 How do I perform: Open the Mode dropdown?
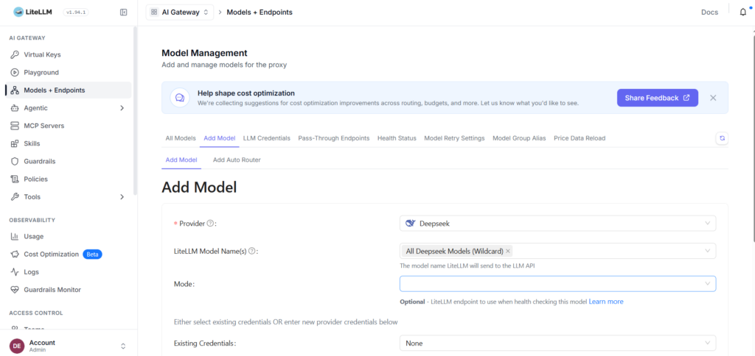coord(557,283)
